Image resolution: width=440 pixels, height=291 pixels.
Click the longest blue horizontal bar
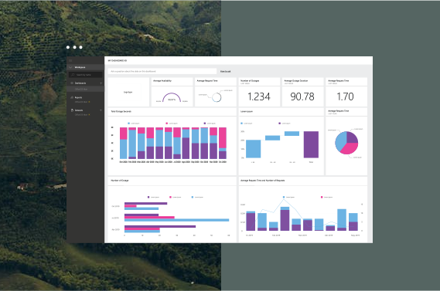(x=176, y=220)
